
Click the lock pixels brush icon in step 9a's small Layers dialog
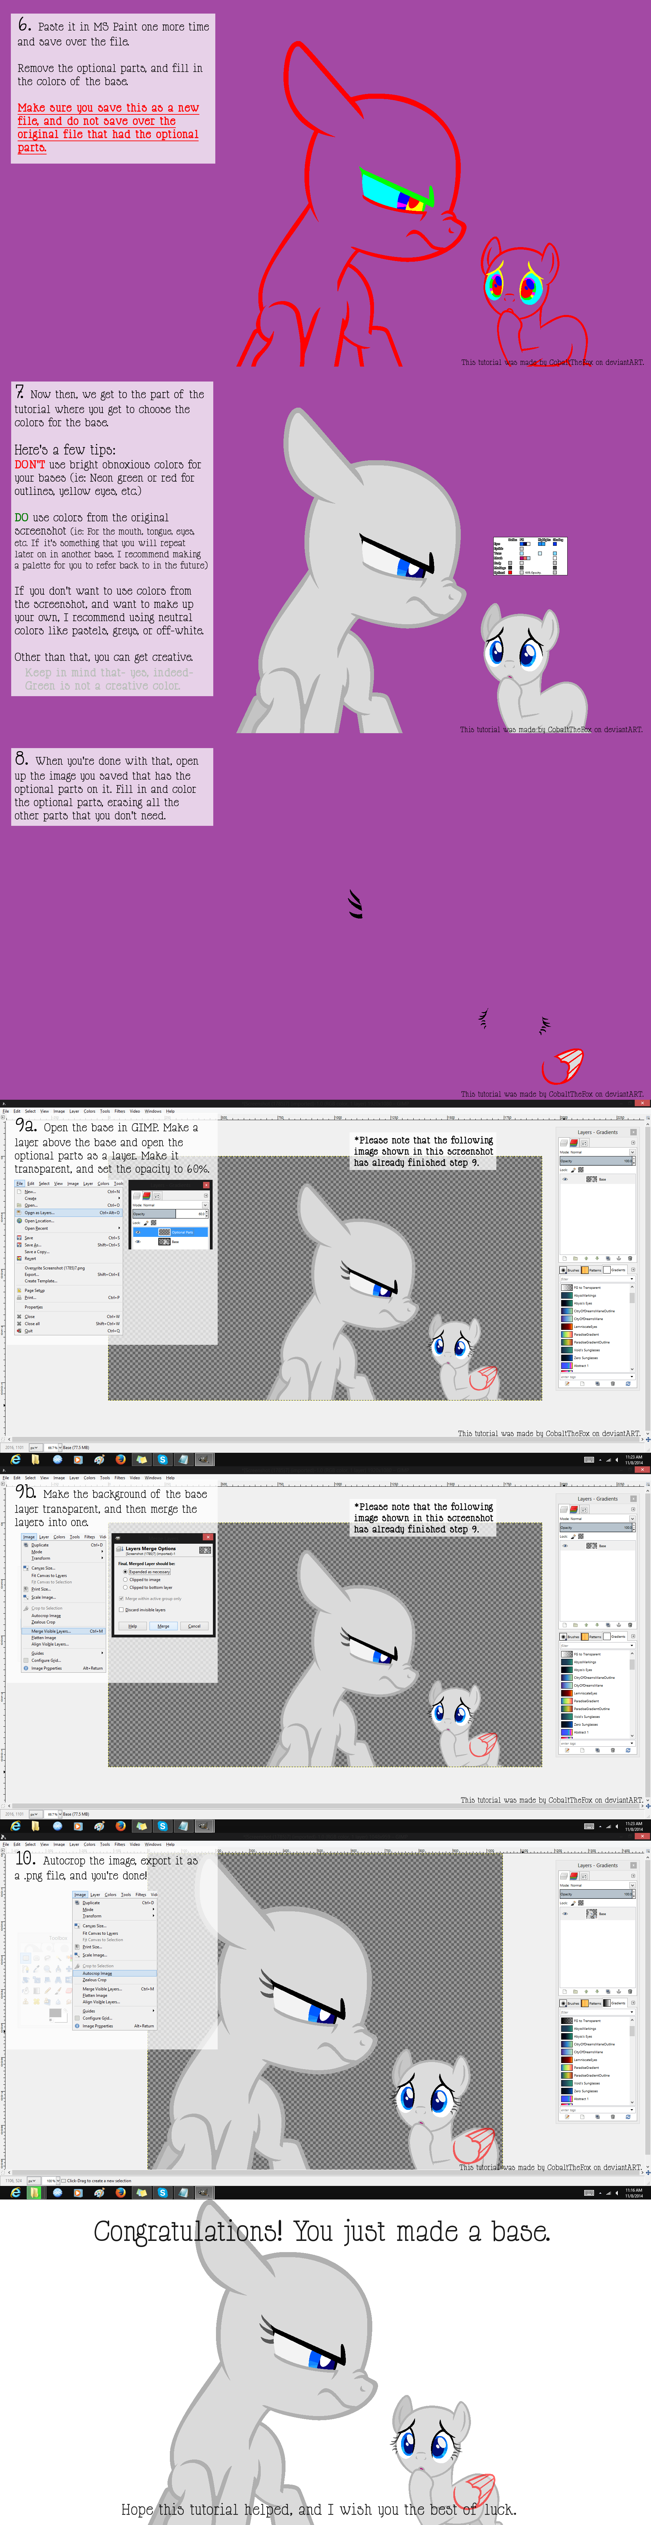coord(146,1223)
